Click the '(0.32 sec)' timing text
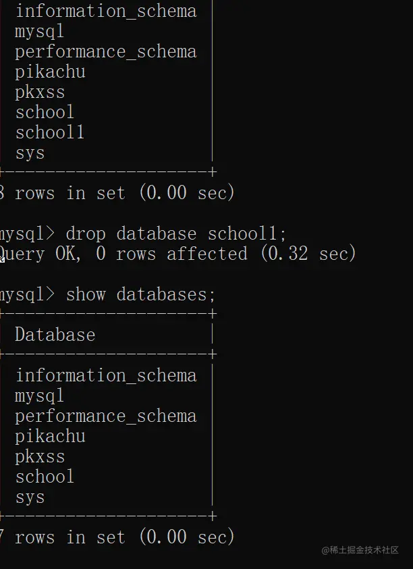Image resolution: width=413 pixels, height=569 pixels. tap(308, 254)
